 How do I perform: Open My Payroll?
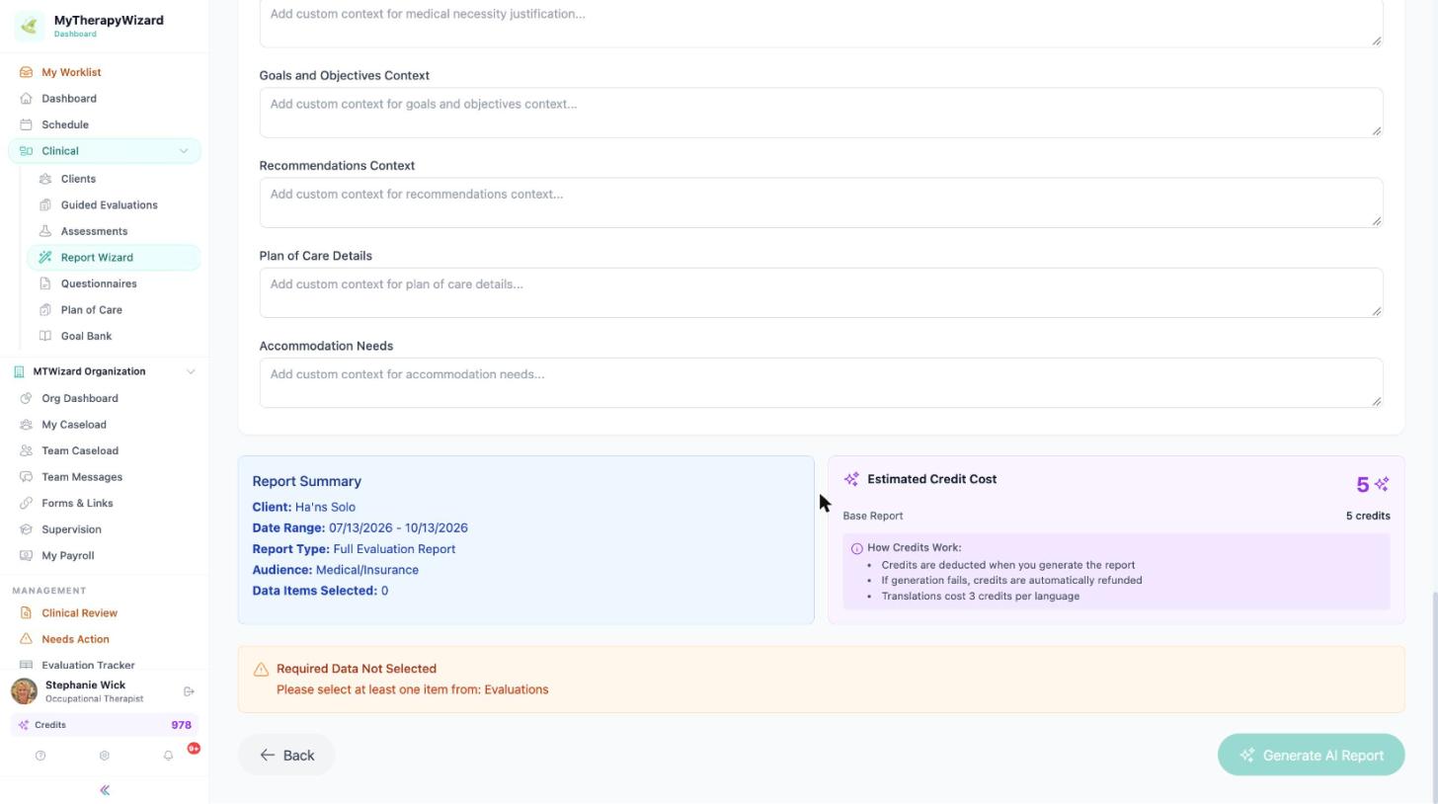point(67,556)
